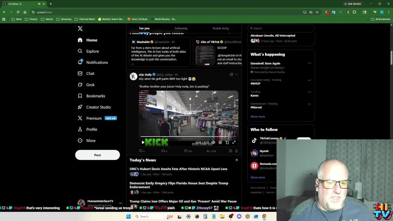Screen dimensions: 393x221
Task: Open more options for #Marvel trend
Action: pyautogui.click(x=309, y=104)
